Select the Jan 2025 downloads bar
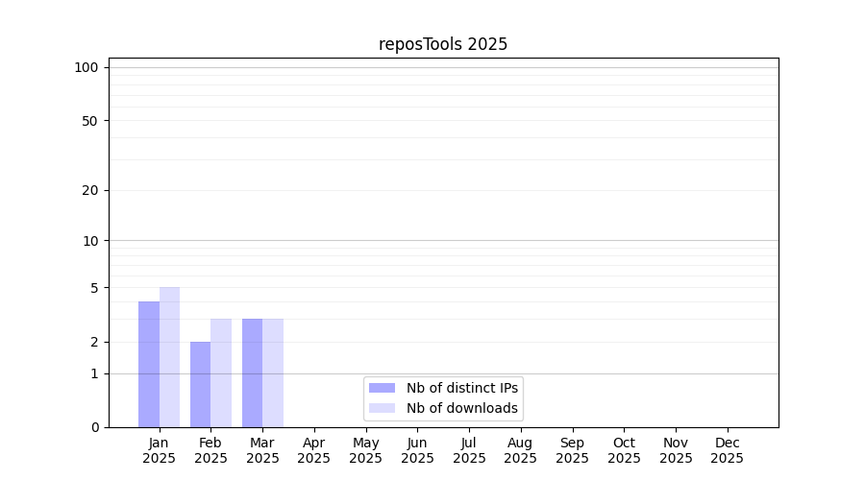865x480 pixels. click(x=169, y=357)
